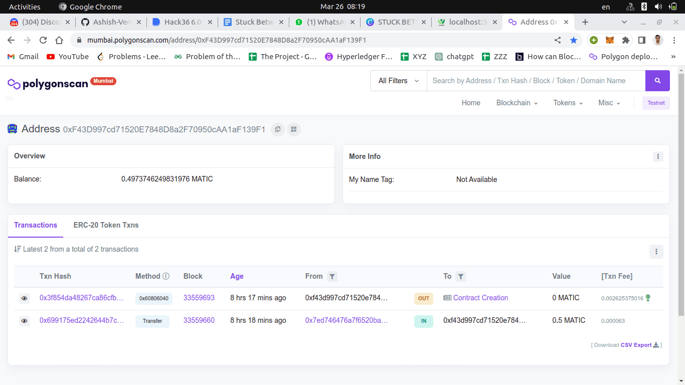View site information lock icon

79,40
